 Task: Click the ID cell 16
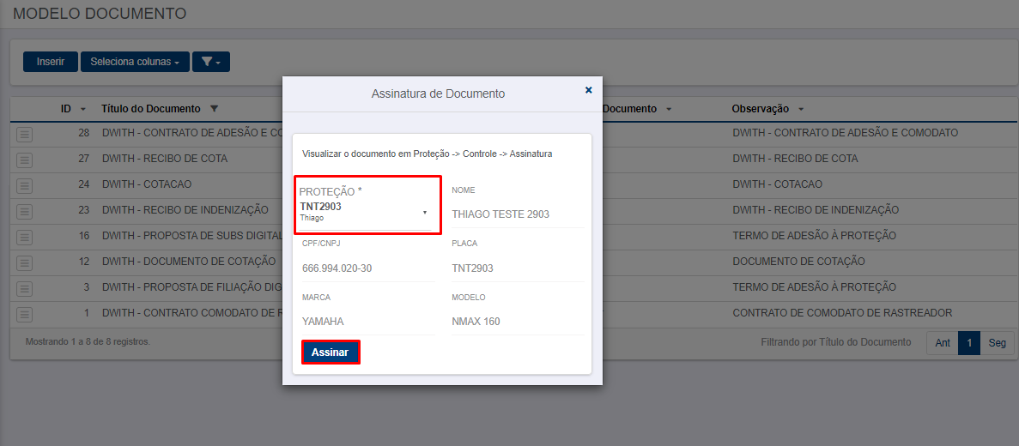tap(83, 236)
